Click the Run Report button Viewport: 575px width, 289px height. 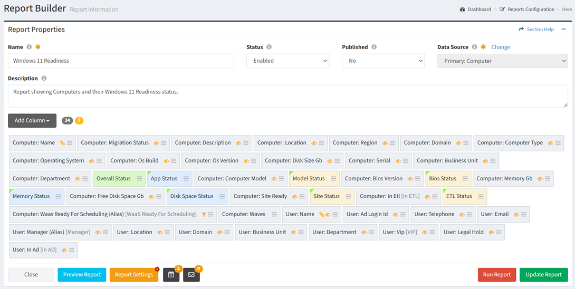pyautogui.click(x=496, y=275)
